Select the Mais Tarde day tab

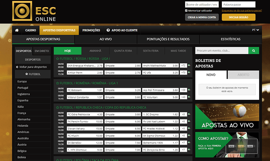tap(178, 51)
